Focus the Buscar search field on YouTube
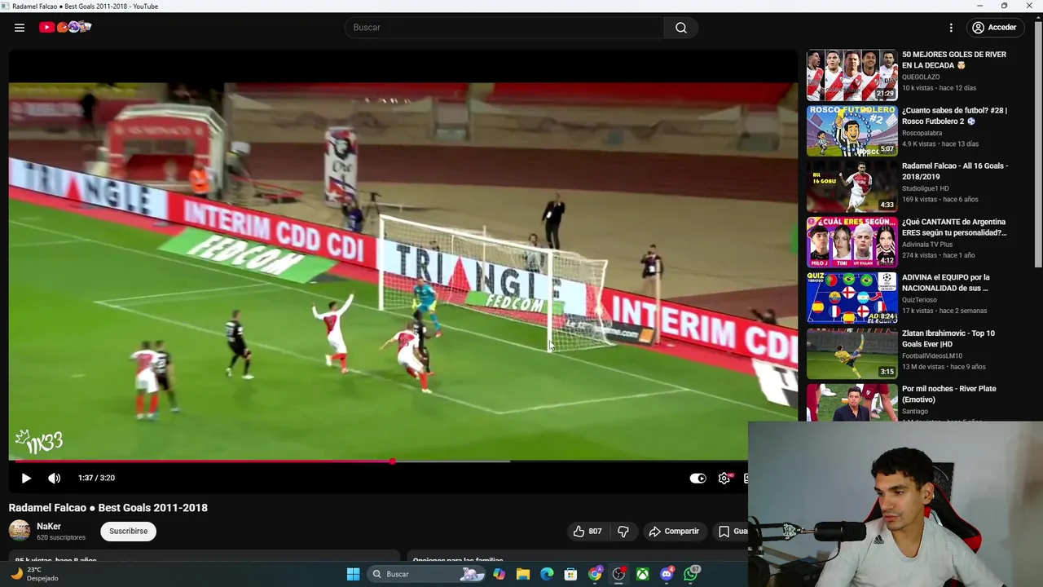Image resolution: width=1043 pixels, height=587 pixels. [505, 28]
